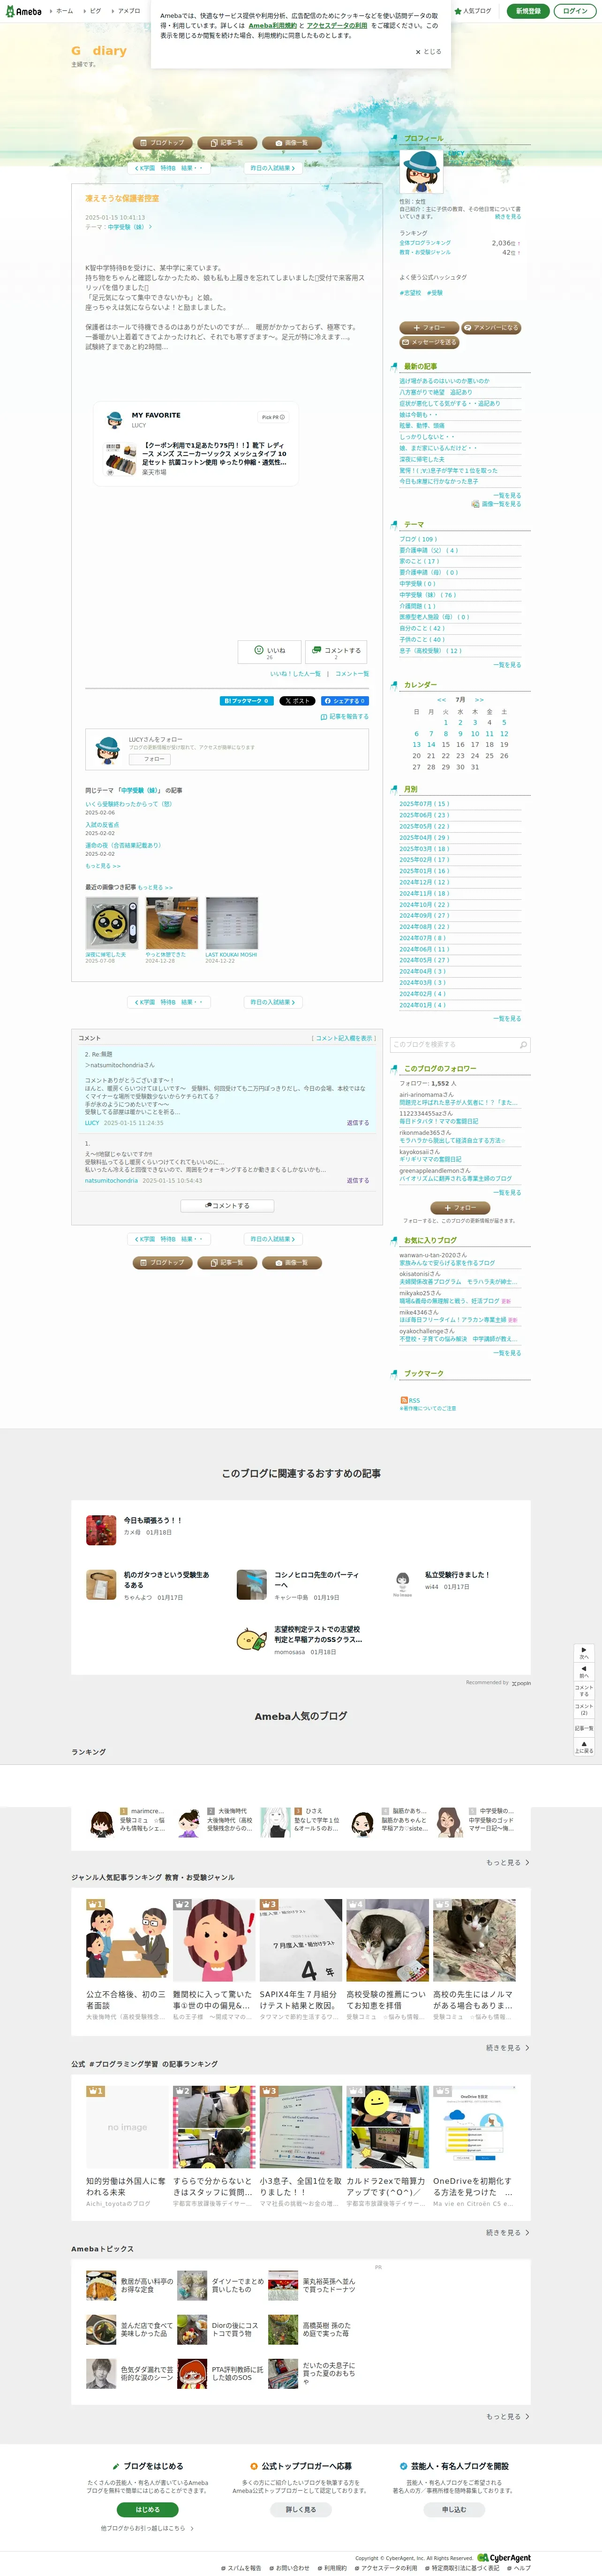The image size is (602, 2576).
Task: Click floating 記事一覧 button
Action: click(584, 1728)
